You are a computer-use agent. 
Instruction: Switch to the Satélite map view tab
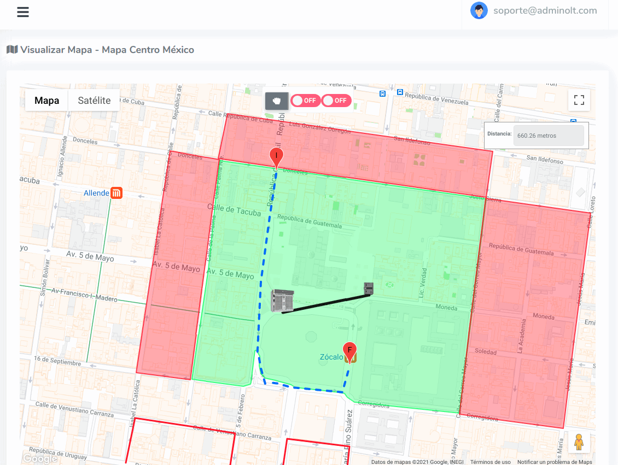(x=94, y=100)
